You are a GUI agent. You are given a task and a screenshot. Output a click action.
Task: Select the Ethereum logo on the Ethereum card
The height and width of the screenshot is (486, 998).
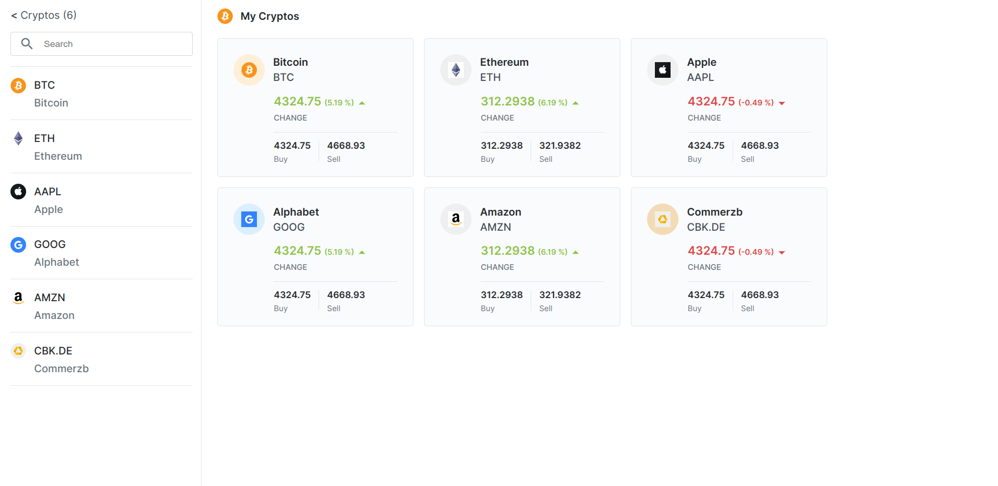(x=455, y=69)
